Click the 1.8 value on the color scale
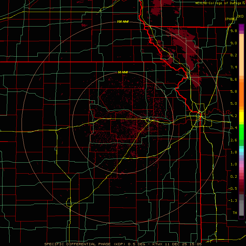 234,152
